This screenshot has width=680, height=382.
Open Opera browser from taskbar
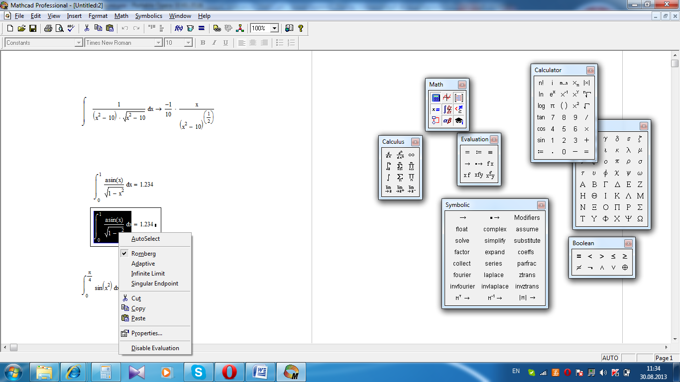[x=229, y=372]
